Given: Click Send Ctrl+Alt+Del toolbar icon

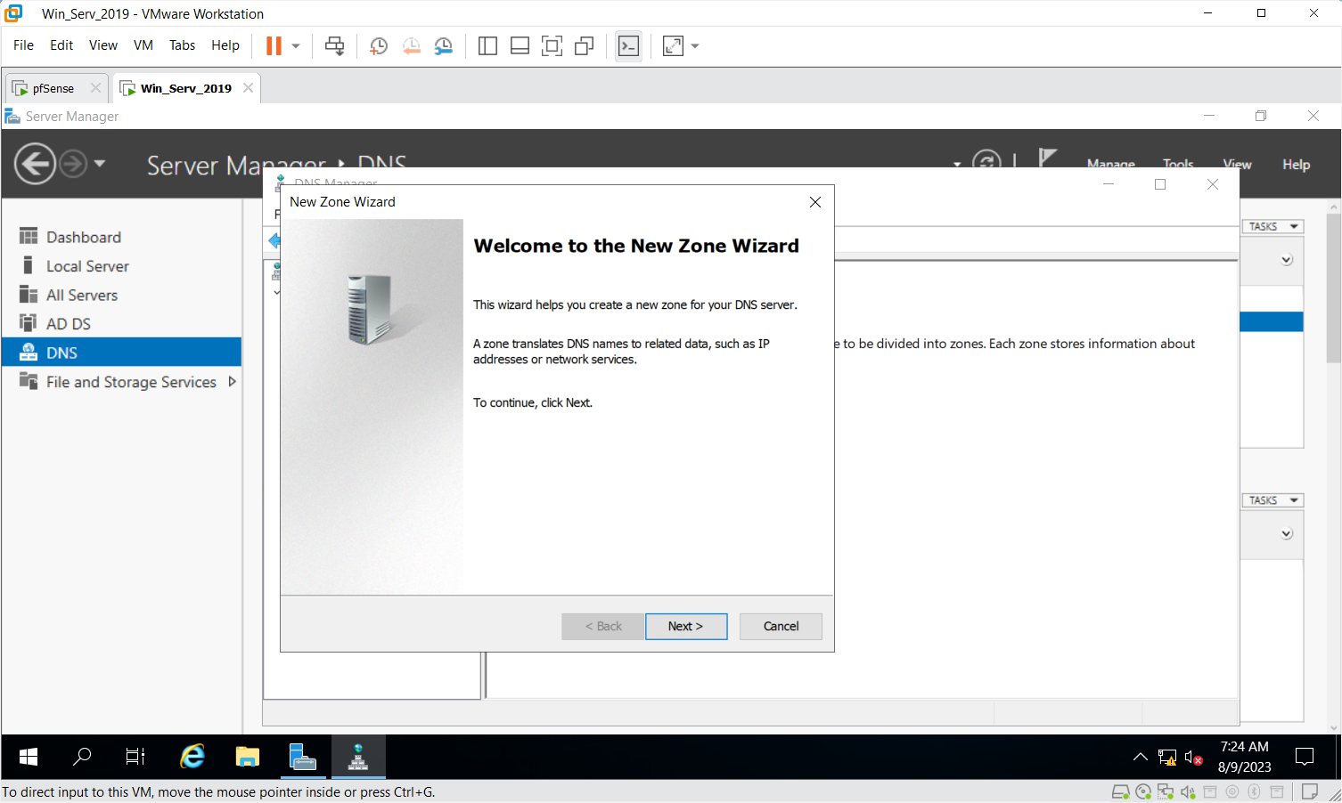Looking at the screenshot, I should [x=334, y=45].
